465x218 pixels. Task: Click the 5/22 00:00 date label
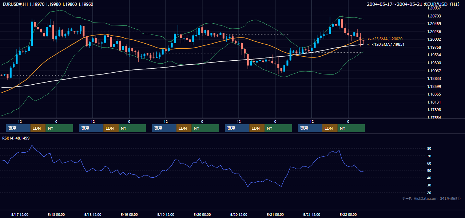(348, 214)
